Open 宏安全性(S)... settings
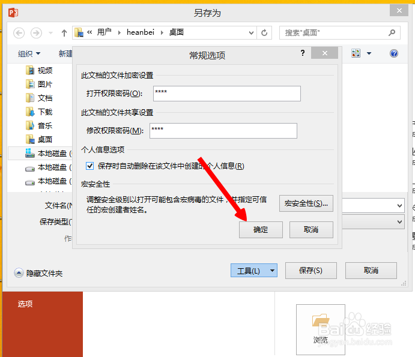Image resolution: width=415 pixels, height=357 pixels. point(306,203)
